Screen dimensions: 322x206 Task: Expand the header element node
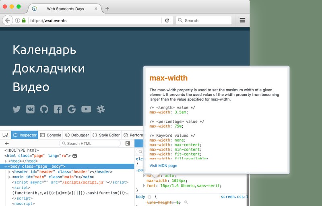click(9, 172)
